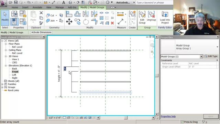The image size is (220, 124).
Task: Select the Revit Links item
Action: click(13, 90)
